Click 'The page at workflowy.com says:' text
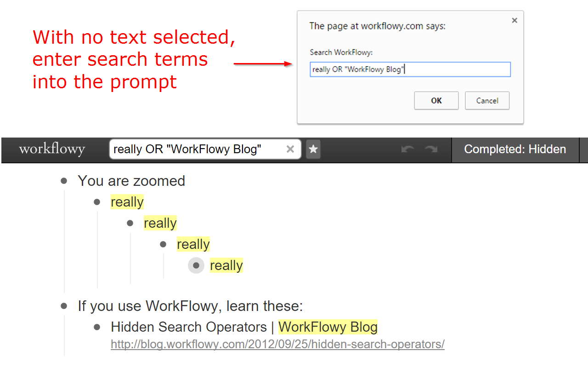This screenshot has height=368, width=588. tap(377, 26)
